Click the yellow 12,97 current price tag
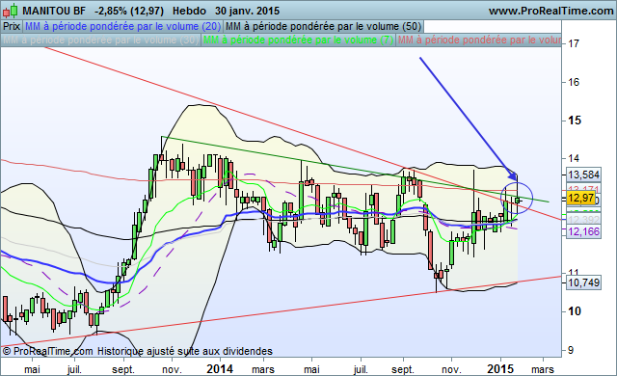617x376 pixels. [580, 198]
